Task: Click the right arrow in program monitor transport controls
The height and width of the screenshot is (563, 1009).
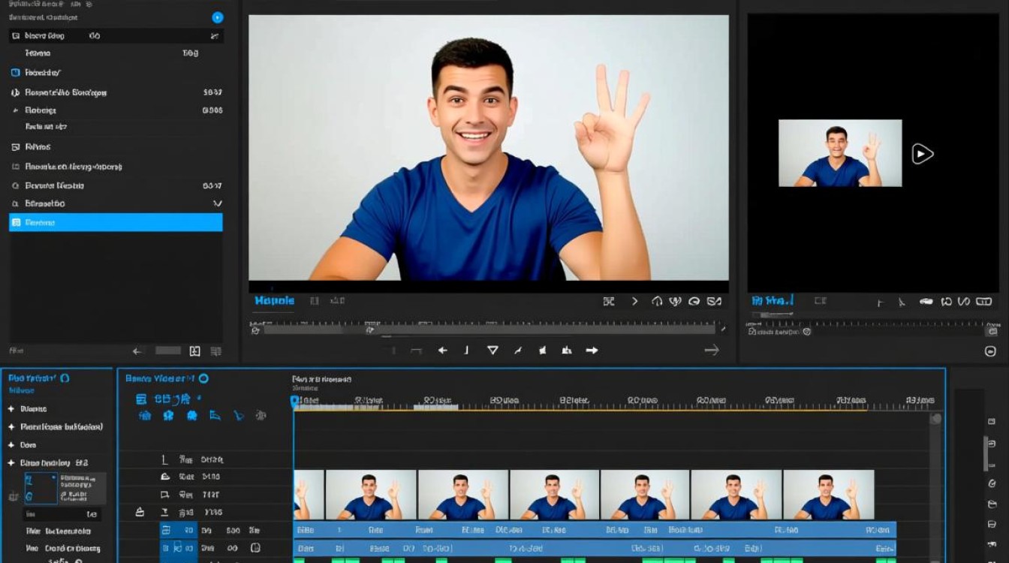Action: pyautogui.click(x=592, y=351)
